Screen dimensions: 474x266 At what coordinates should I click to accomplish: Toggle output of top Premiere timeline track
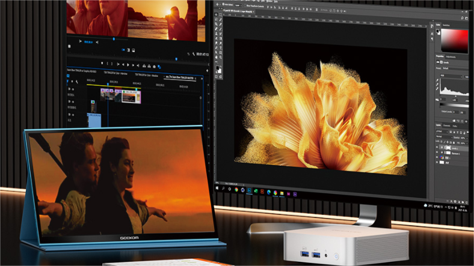click(x=73, y=89)
